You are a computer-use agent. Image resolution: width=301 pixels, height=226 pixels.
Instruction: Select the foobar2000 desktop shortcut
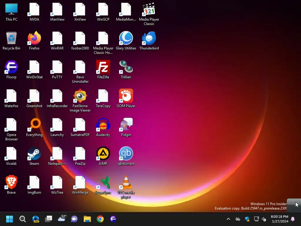coord(80,41)
